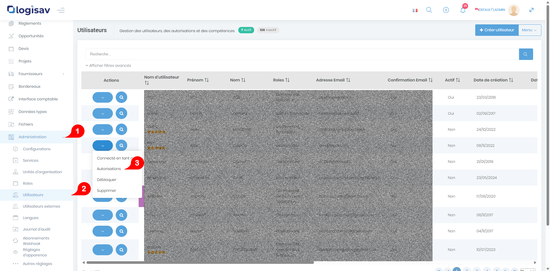Click the plus circle quick-add icon
Screen dimensions: 550x271
pos(446,10)
